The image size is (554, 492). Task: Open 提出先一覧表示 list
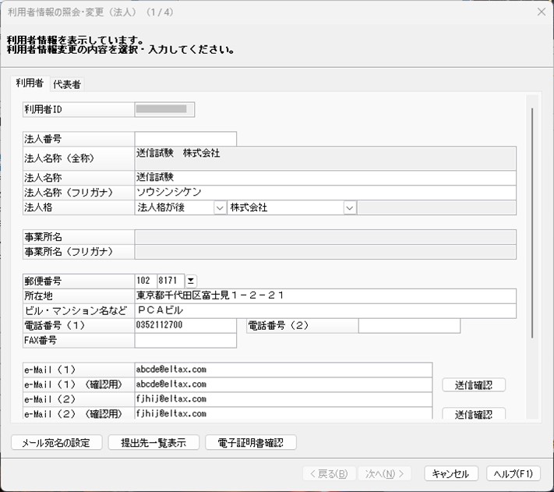153,443
